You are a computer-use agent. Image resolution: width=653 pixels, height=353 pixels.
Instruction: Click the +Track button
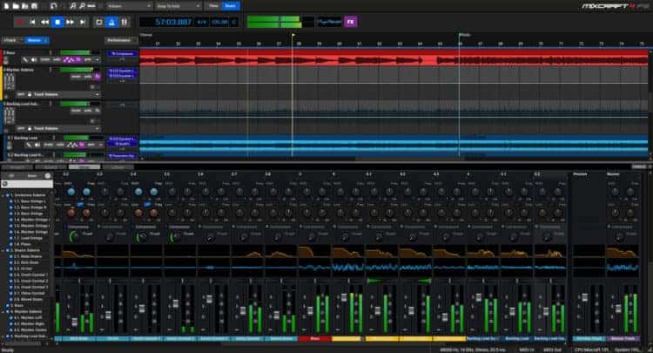tap(11, 40)
